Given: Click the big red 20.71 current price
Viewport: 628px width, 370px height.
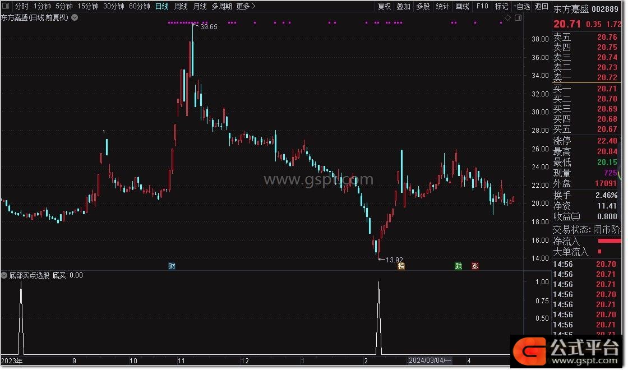Looking at the screenshot, I should [567, 24].
